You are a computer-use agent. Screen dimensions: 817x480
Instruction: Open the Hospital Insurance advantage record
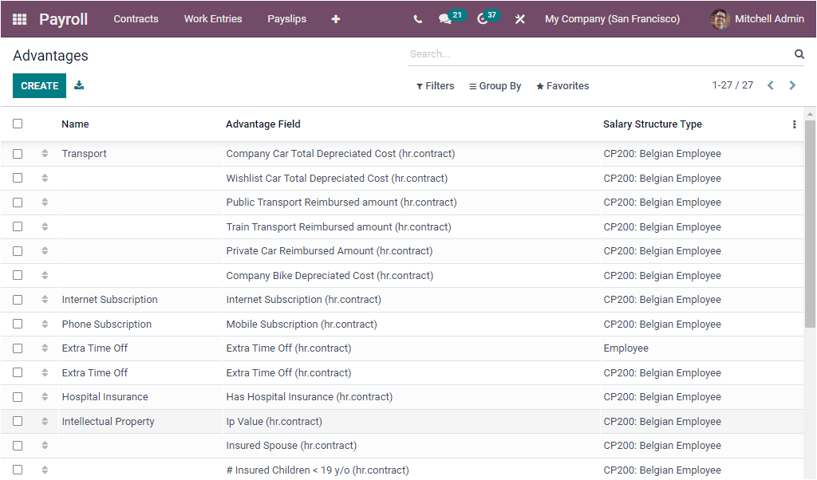pos(106,396)
